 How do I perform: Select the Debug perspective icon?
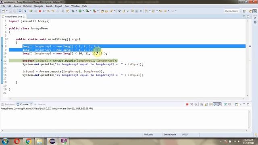point(255,11)
